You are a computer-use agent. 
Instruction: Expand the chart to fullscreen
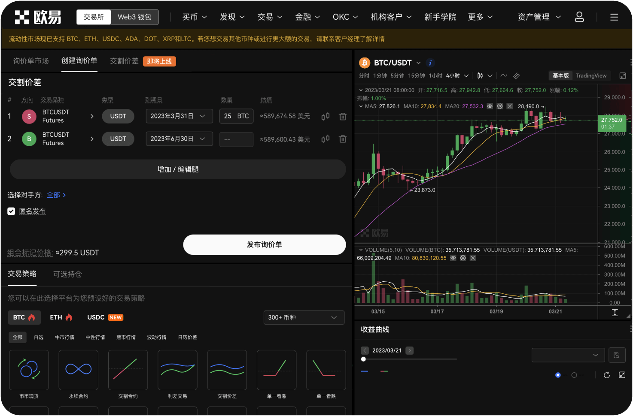[x=623, y=75]
